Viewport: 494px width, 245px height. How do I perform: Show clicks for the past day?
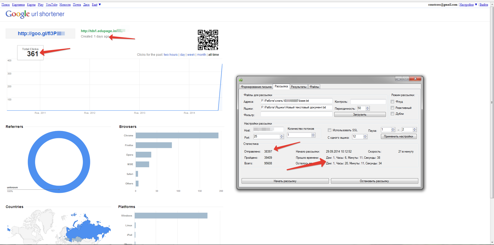pyautogui.click(x=183, y=55)
